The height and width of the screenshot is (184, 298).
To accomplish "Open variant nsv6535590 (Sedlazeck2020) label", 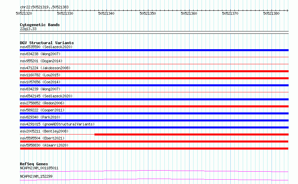I will click(46, 47).
